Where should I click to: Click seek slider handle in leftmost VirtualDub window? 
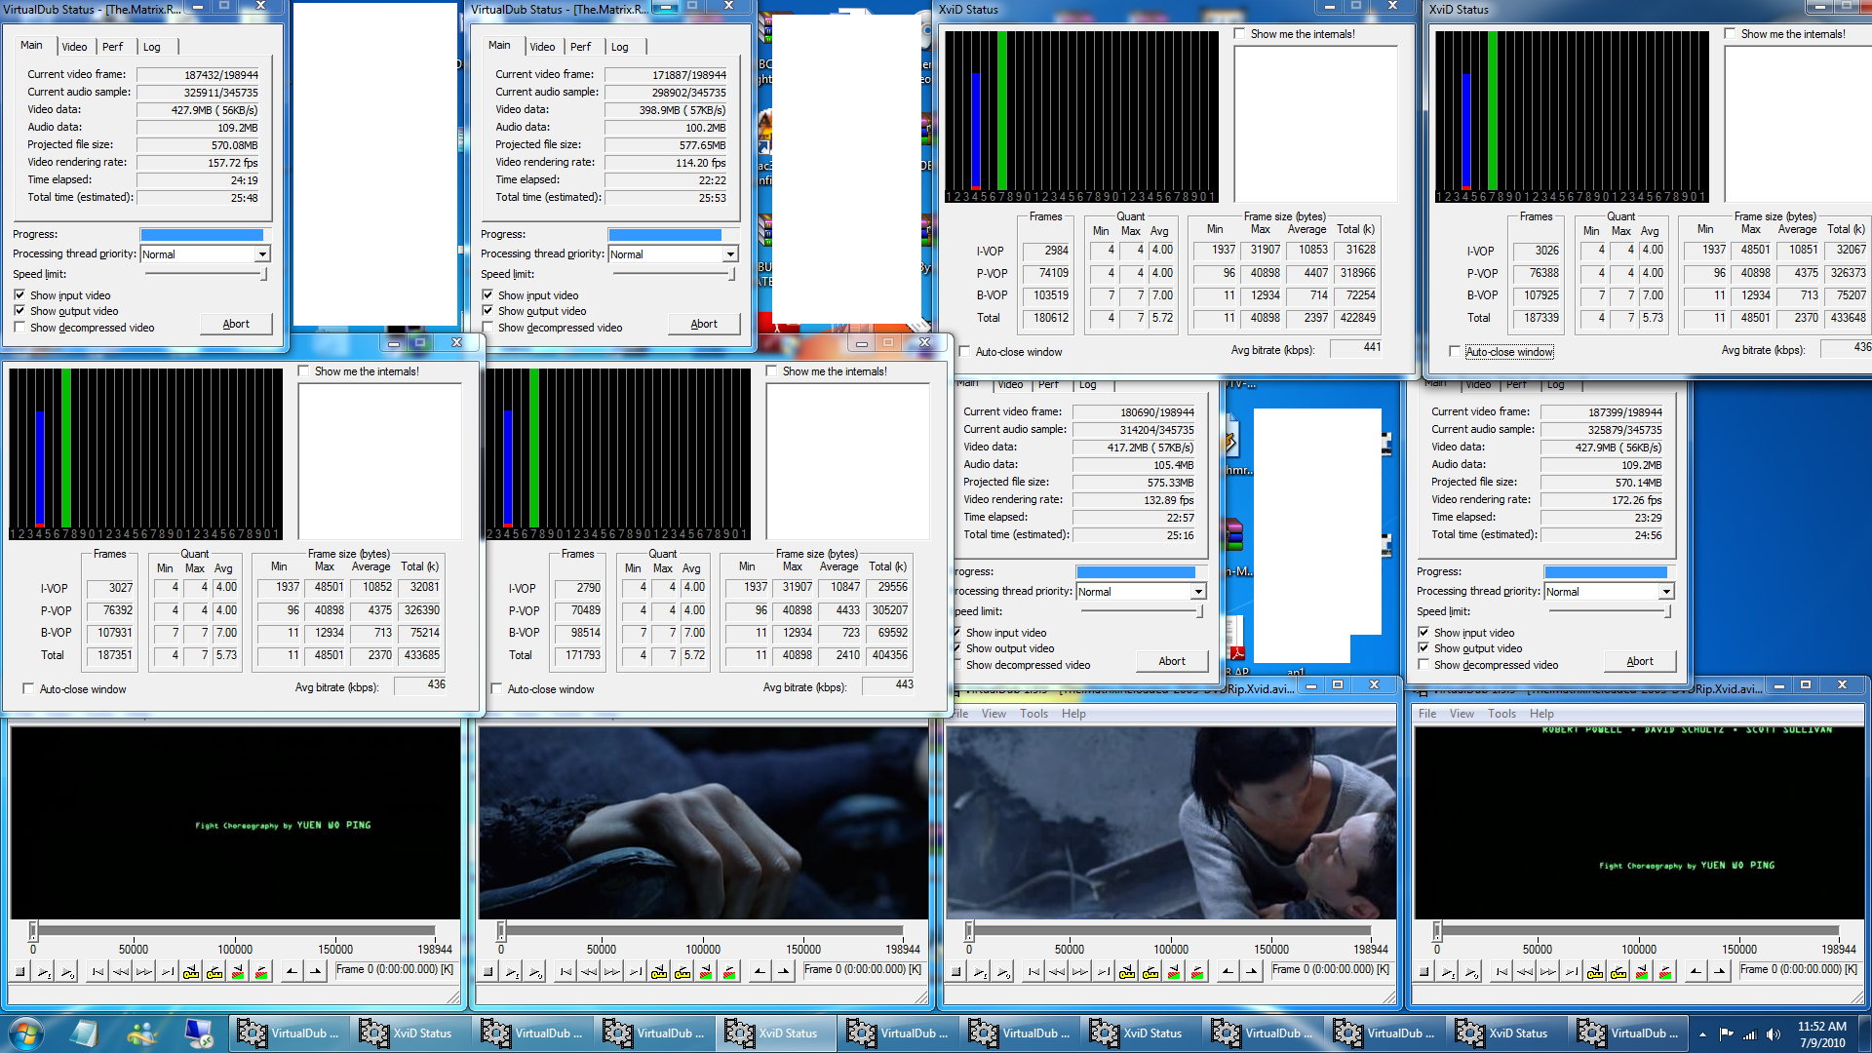click(x=33, y=930)
